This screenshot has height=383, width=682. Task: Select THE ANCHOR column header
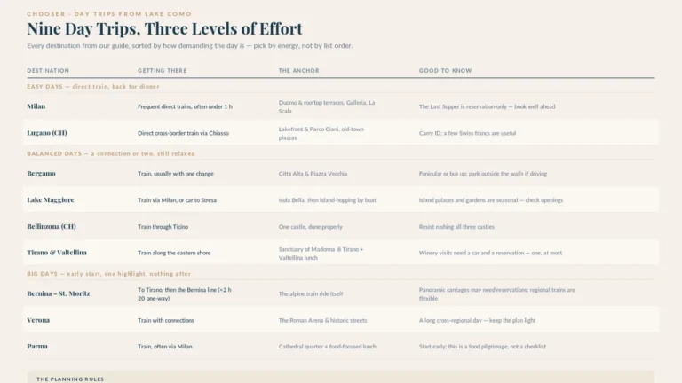point(298,70)
